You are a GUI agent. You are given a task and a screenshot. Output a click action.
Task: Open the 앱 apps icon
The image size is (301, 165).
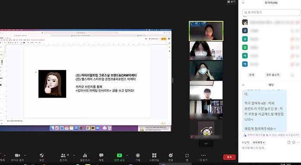click(x=187, y=155)
